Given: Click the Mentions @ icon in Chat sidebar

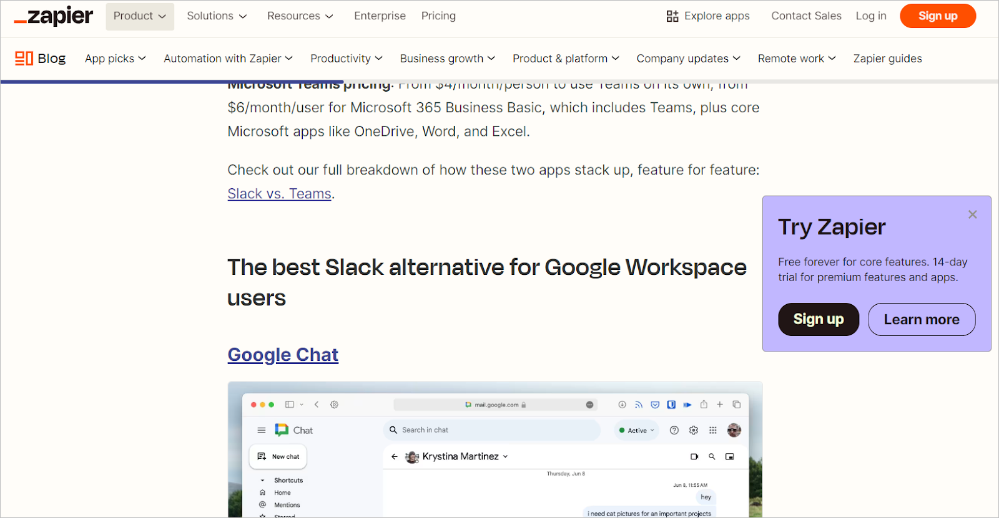Looking at the screenshot, I should coord(262,505).
